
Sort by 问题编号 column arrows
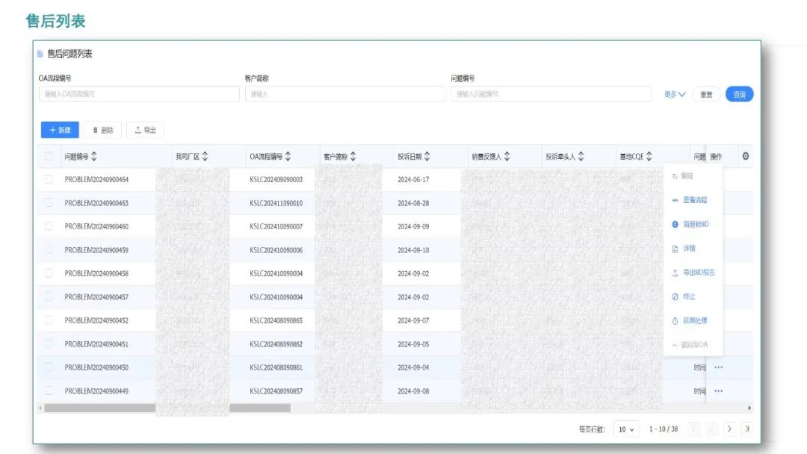(x=94, y=157)
